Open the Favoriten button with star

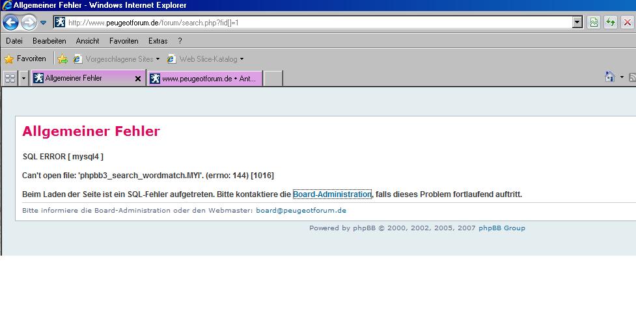(25, 59)
